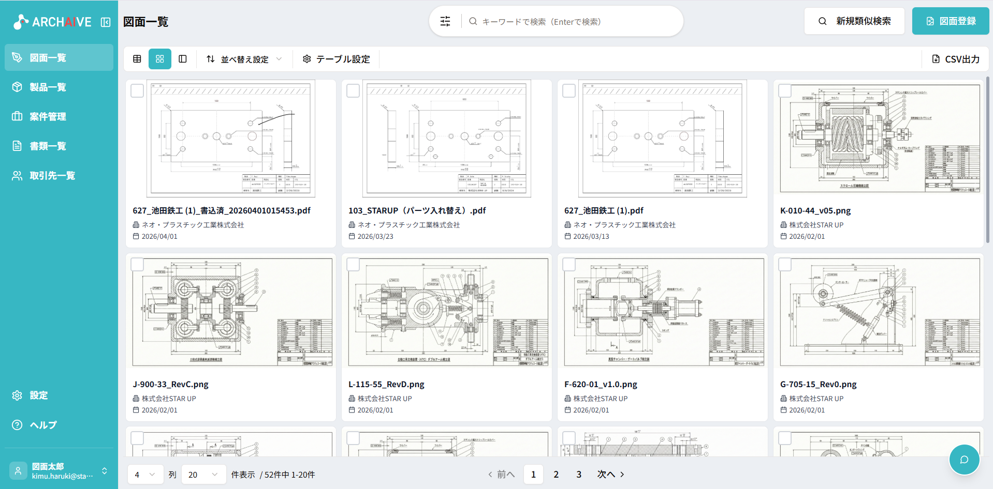This screenshot has width=993, height=489.
Task: Click the sort arrows icon
Action: [x=210, y=59]
